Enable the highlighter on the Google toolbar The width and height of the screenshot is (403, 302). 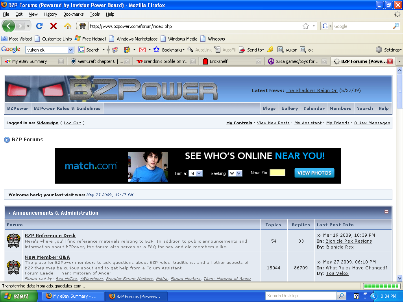coord(270,50)
